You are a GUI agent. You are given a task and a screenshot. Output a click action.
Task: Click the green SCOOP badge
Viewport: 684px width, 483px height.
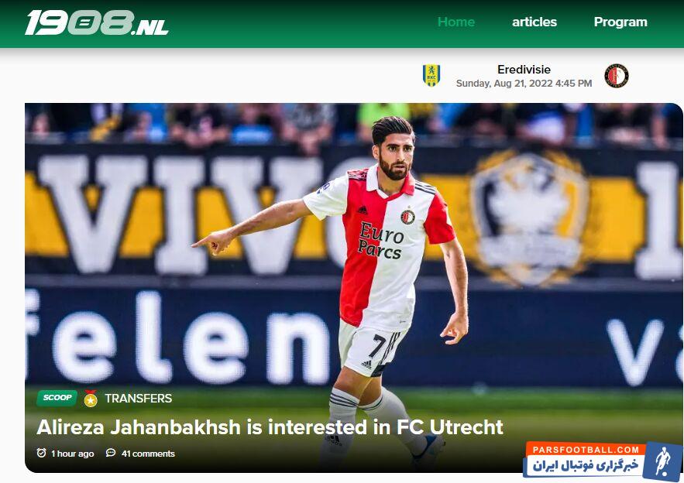[57, 398]
